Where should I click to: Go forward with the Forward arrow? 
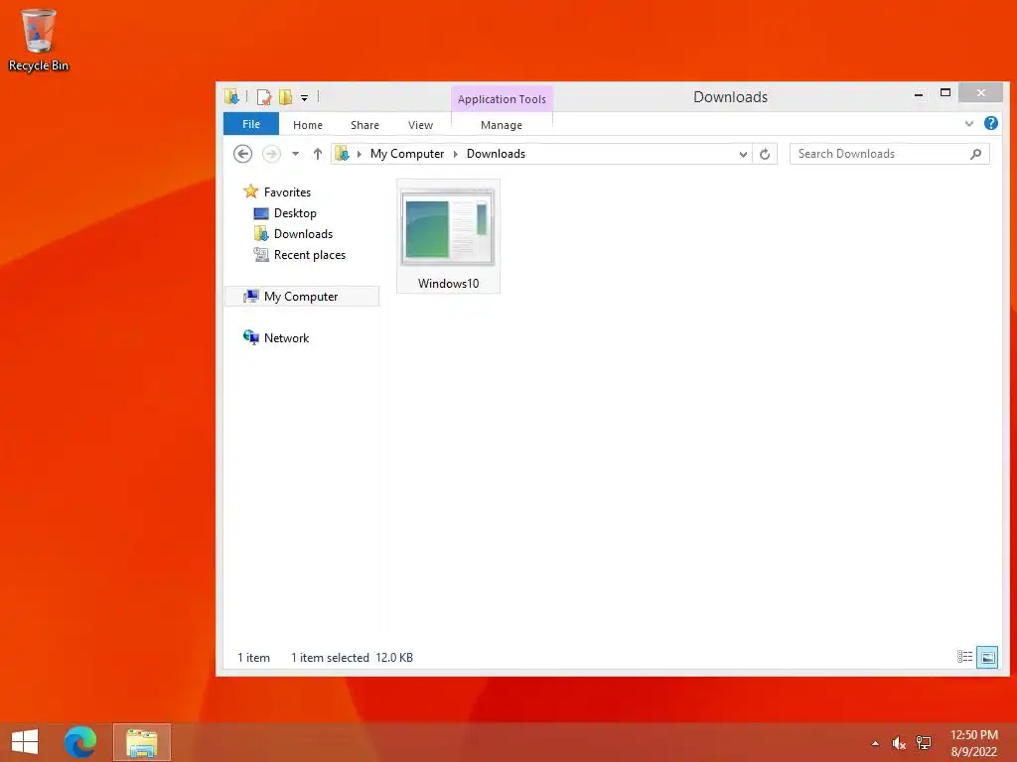pos(271,154)
